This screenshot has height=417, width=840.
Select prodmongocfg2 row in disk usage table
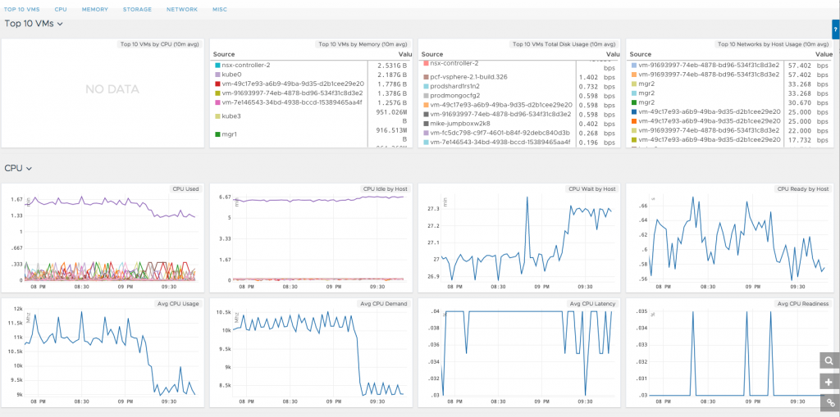tap(466, 95)
